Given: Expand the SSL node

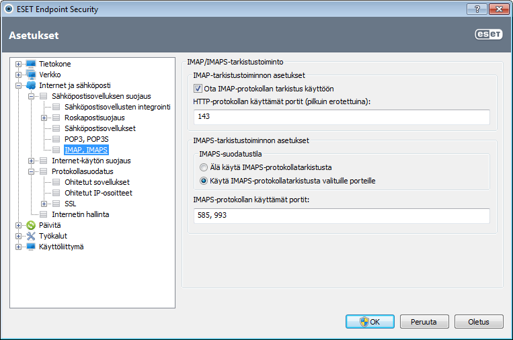Looking at the screenshot, I should (44, 204).
